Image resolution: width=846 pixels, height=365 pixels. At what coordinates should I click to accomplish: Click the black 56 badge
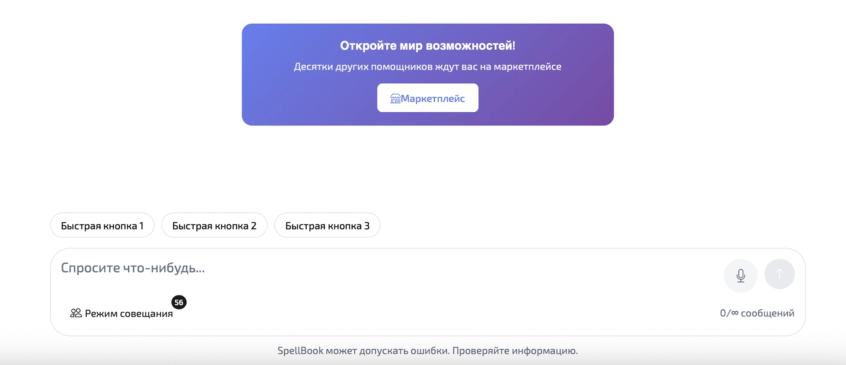(x=179, y=302)
